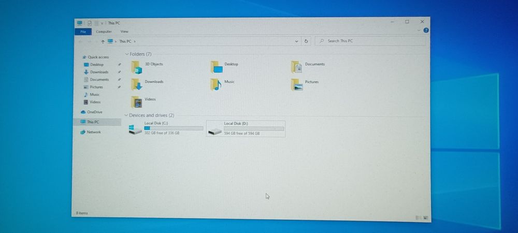This screenshot has width=518, height=233.
Task: Click This PC breadcrumb in address bar
Action: (125, 41)
